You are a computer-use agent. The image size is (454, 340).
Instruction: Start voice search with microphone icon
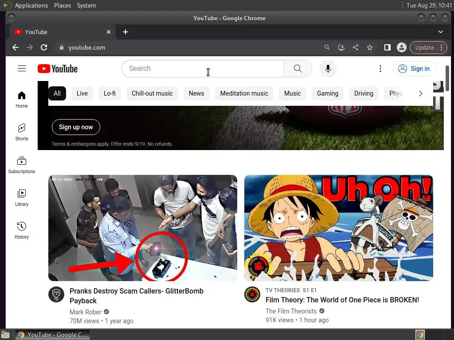(x=328, y=69)
